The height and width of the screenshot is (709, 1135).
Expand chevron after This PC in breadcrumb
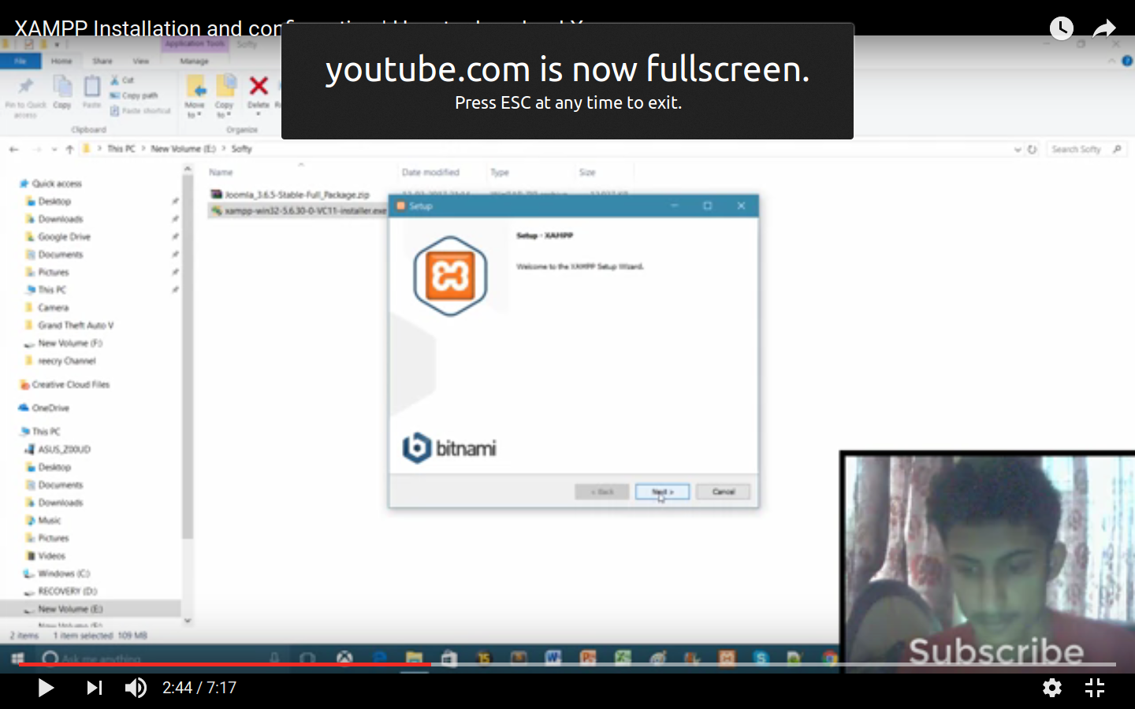[x=143, y=149]
